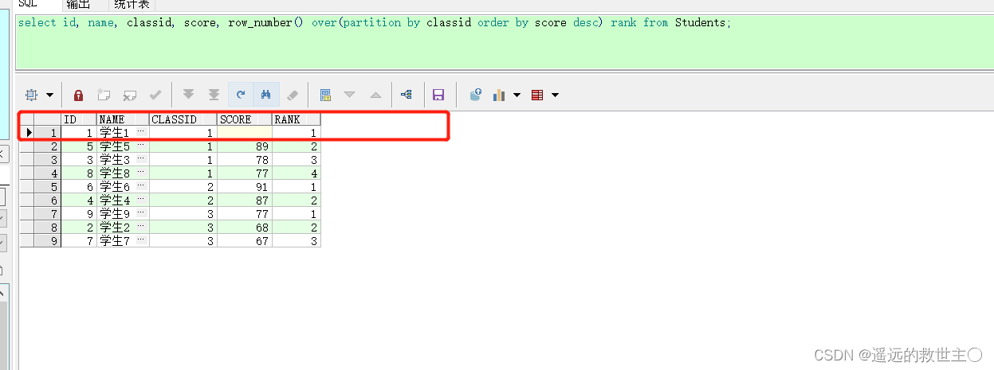The width and height of the screenshot is (994, 370).
Task: Click the connection tree icon in toolbar
Action: [407, 95]
